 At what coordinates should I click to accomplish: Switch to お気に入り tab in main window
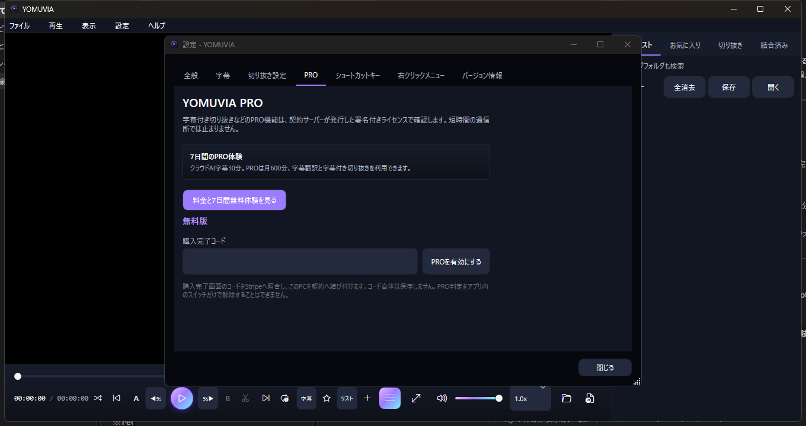[x=685, y=45]
